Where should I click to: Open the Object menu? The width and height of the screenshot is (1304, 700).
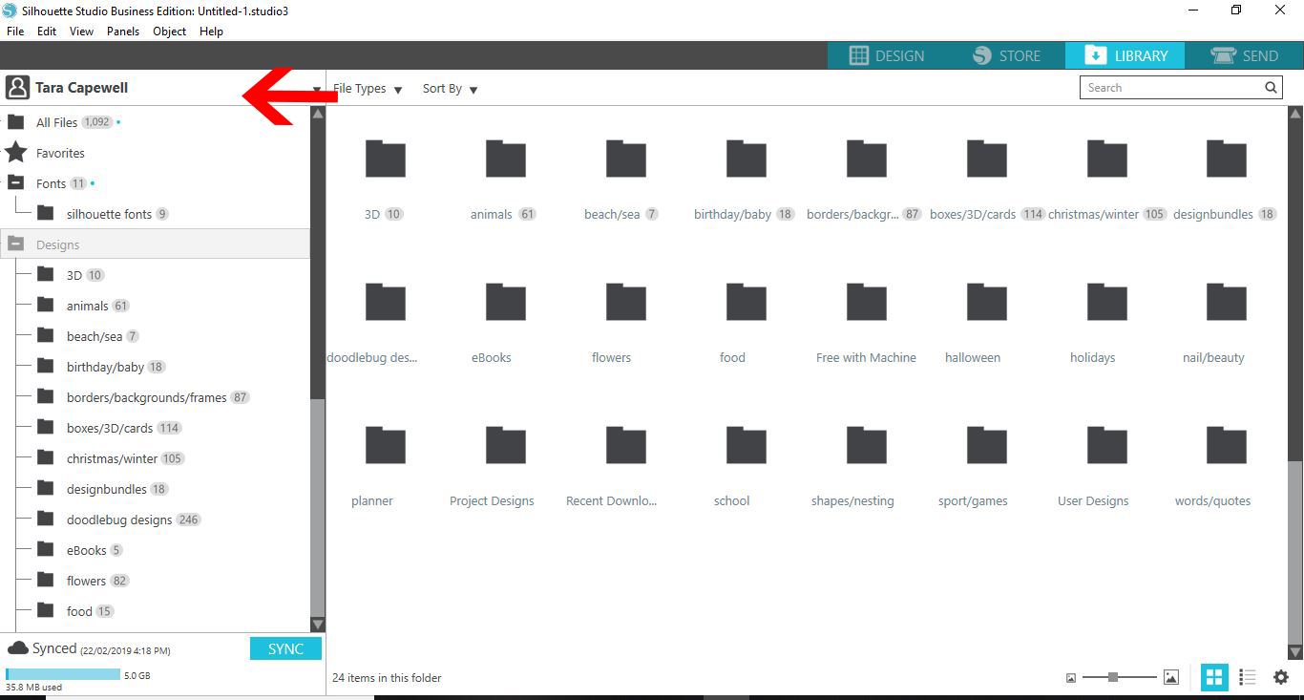(x=170, y=32)
